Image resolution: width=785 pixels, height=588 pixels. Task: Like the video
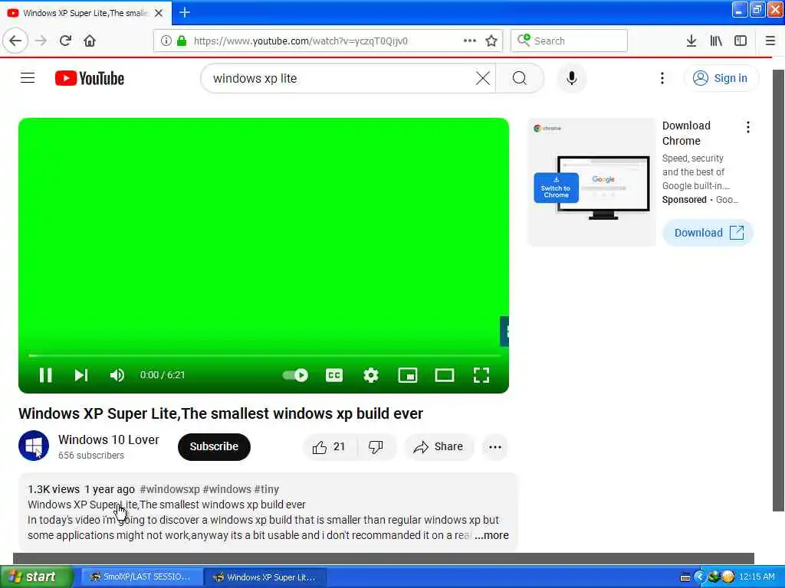click(329, 446)
